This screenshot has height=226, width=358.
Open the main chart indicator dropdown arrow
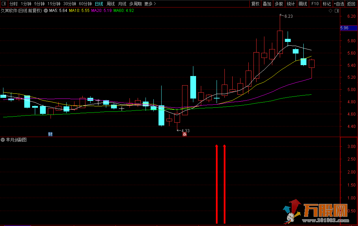(46, 11)
